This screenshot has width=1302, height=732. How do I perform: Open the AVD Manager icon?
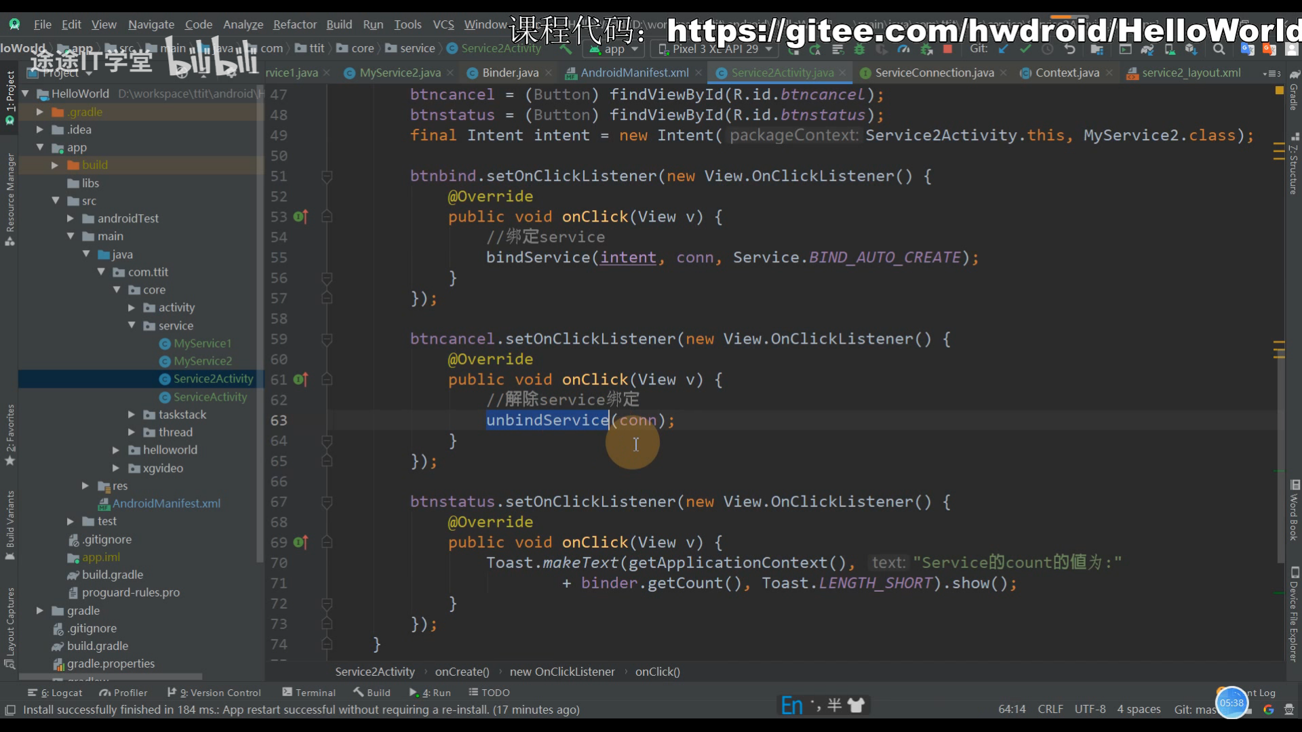click(1170, 49)
